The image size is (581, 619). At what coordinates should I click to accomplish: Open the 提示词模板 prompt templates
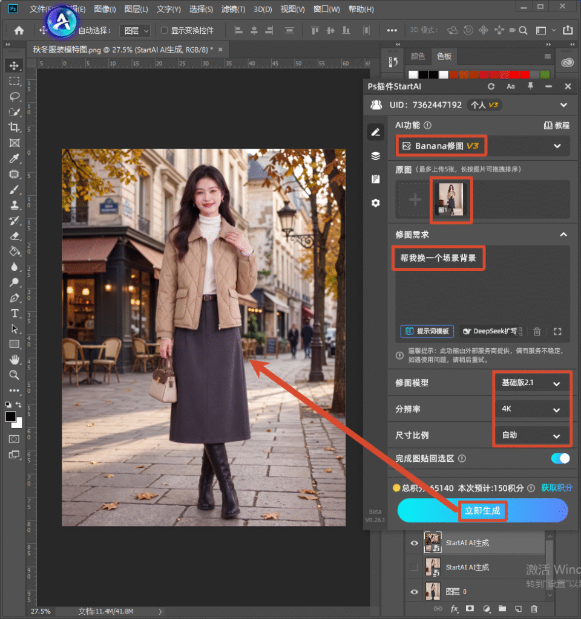[x=427, y=331]
